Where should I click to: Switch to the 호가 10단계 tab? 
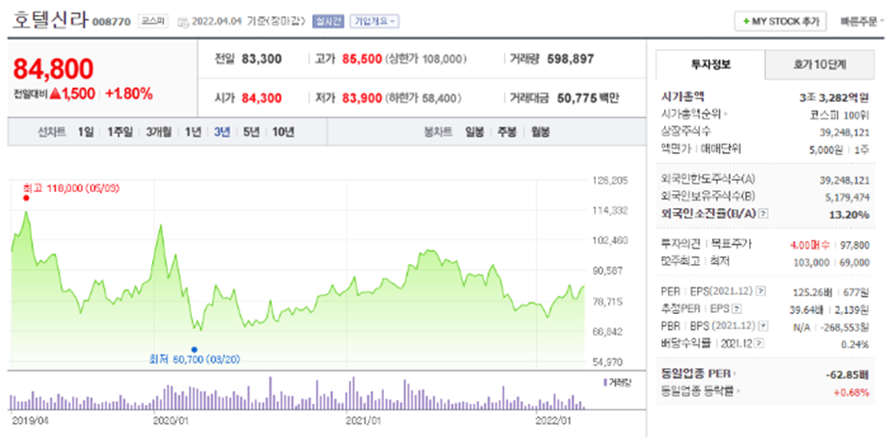click(820, 64)
